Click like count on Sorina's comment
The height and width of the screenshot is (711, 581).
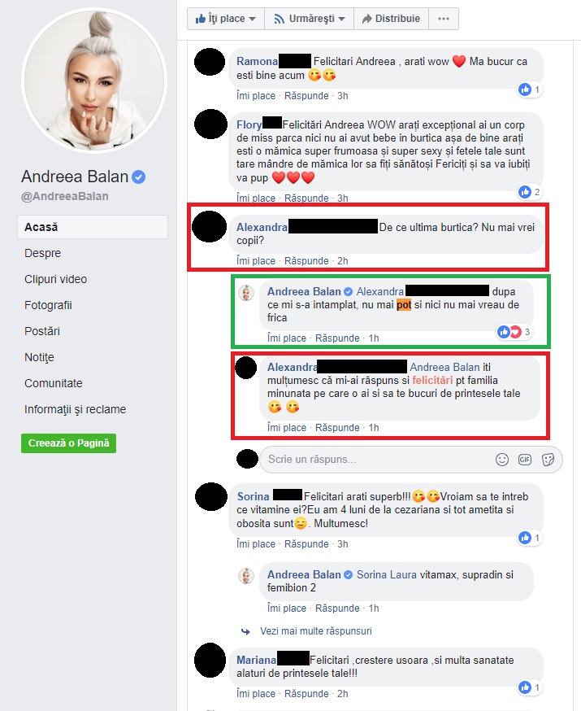pyautogui.click(x=529, y=538)
